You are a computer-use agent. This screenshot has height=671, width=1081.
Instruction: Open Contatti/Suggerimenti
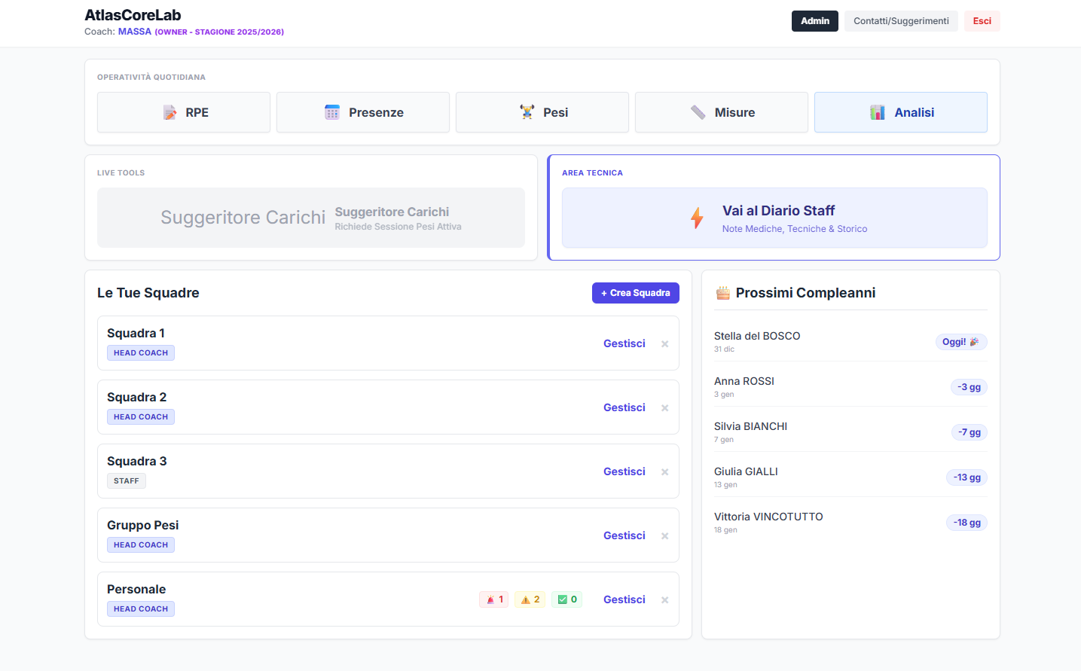click(901, 21)
